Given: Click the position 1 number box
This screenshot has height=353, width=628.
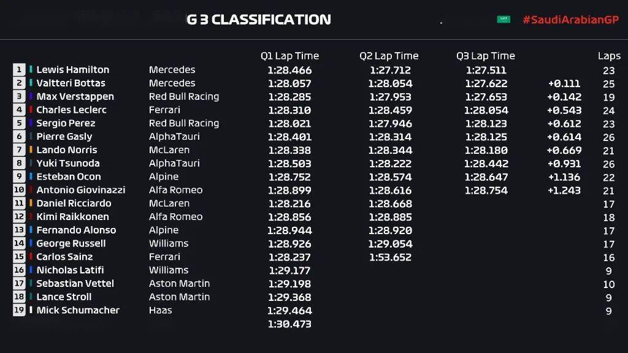Looking at the screenshot, I should [x=19, y=70].
